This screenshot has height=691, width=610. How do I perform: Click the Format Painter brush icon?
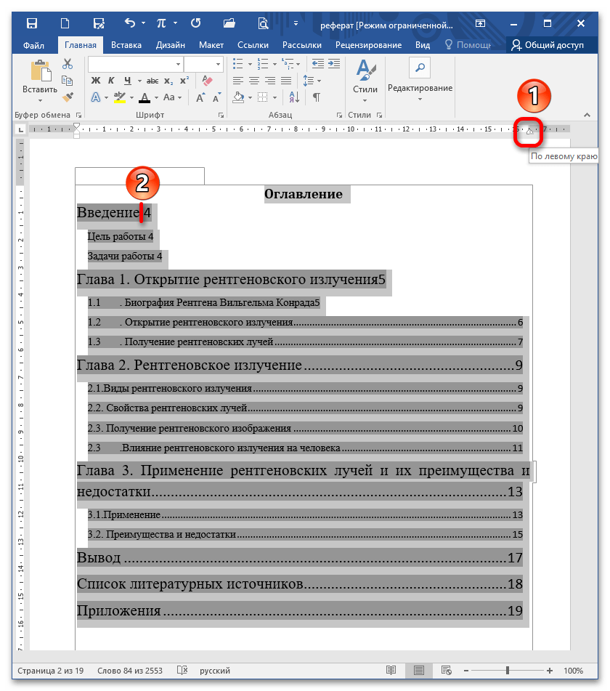coord(68,96)
